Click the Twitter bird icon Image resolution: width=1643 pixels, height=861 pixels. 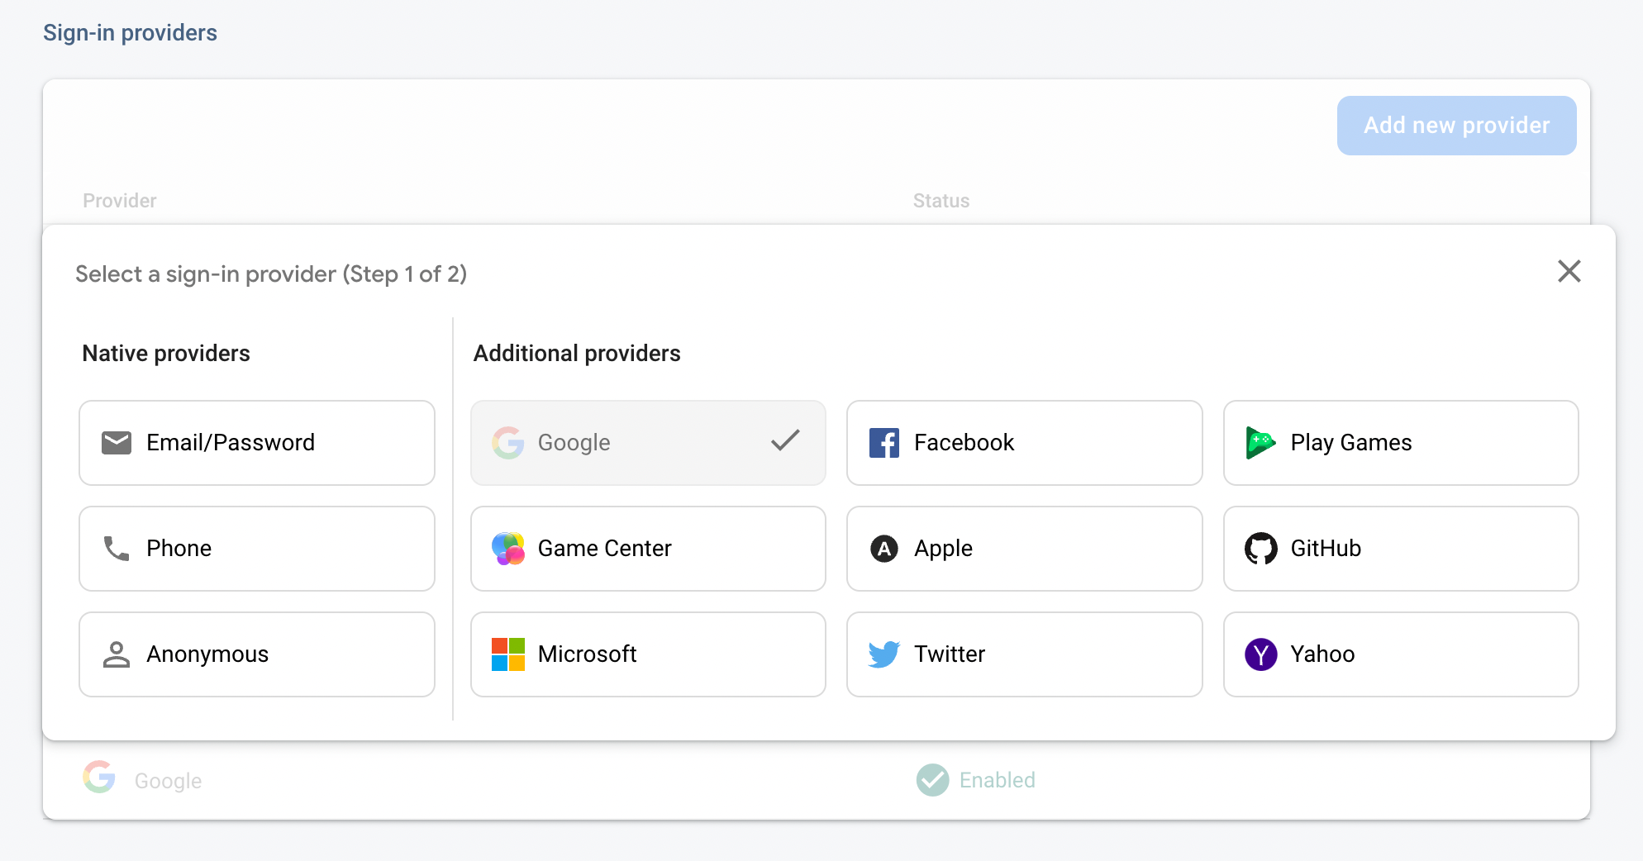coord(884,654)
